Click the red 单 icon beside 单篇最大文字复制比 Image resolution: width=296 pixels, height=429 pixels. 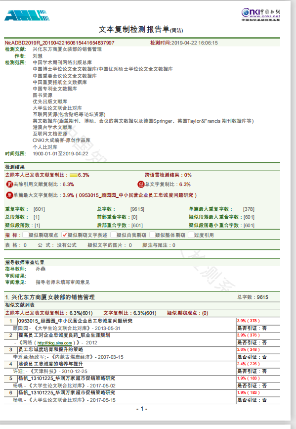9,195
